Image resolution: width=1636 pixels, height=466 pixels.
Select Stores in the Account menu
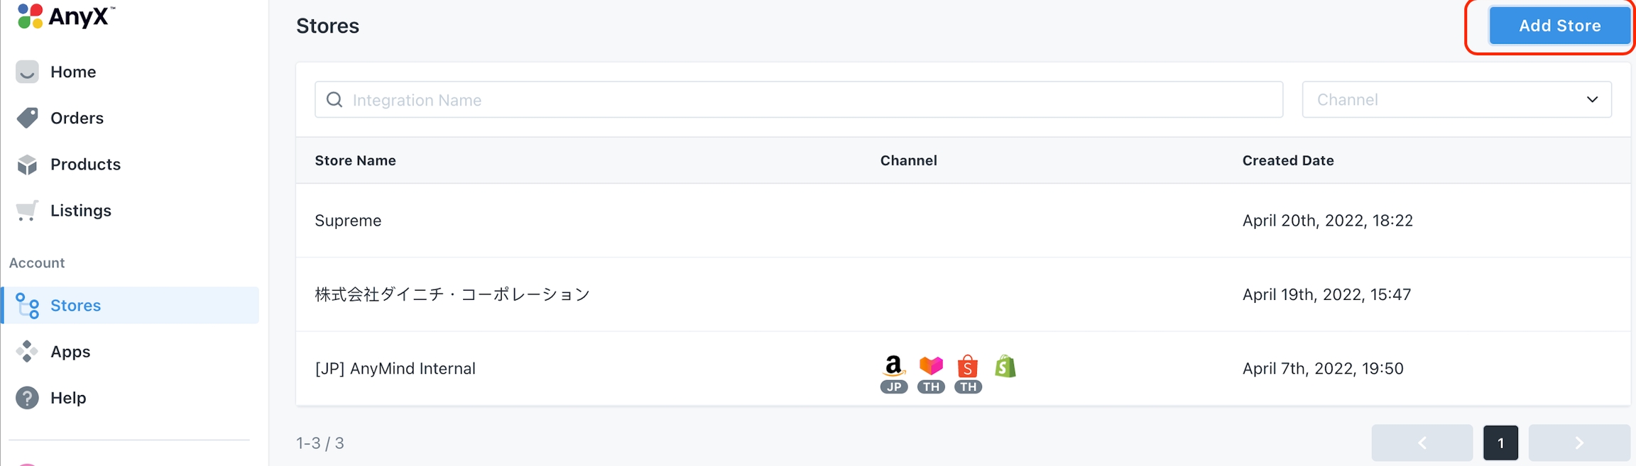[75, 306]
